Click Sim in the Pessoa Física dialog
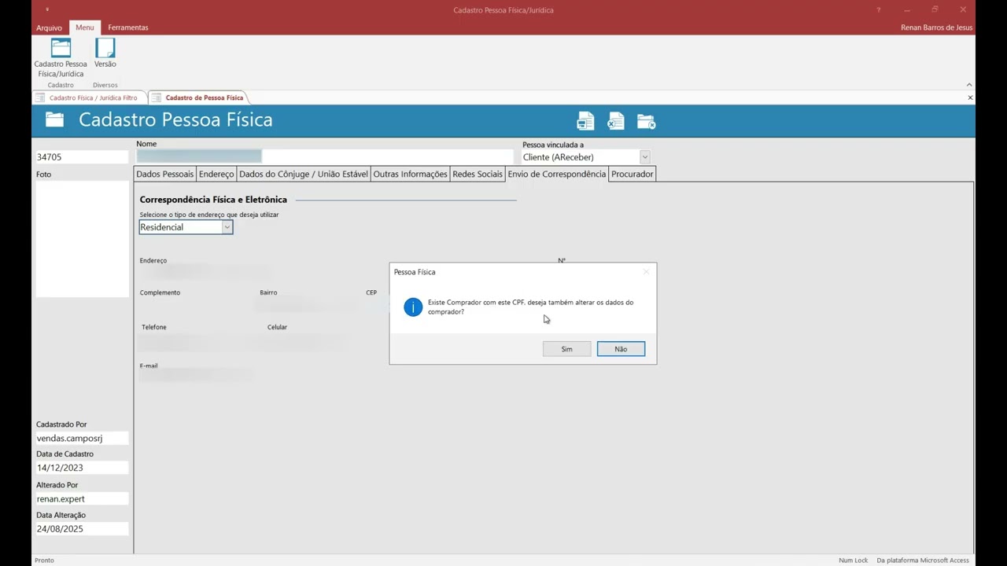The height and width of the screenshot is (566, 1007). (566, 349)
